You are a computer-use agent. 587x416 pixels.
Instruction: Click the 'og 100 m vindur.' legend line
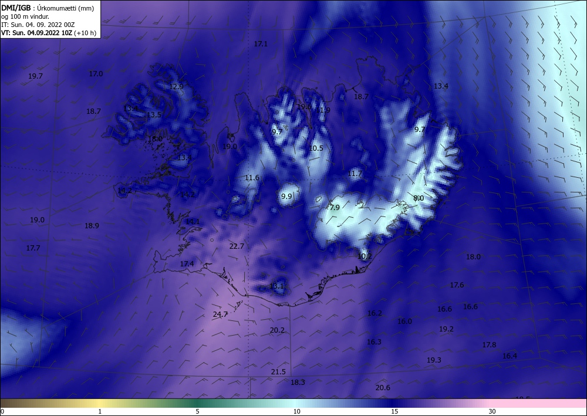click(x=25, y=16)
